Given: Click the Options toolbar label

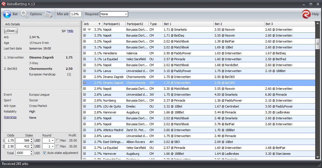Looking at the screenshot, I should coord(36,14).
